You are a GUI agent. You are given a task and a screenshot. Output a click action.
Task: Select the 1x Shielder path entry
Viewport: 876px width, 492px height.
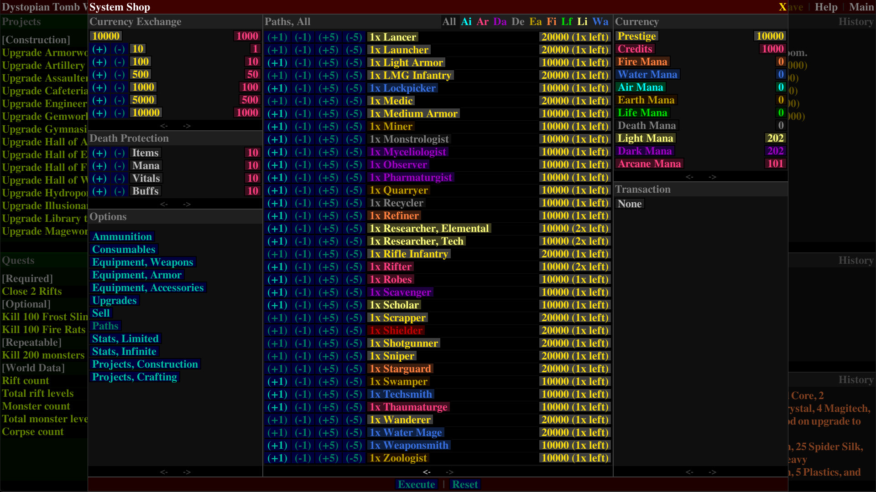click(396, 330)
